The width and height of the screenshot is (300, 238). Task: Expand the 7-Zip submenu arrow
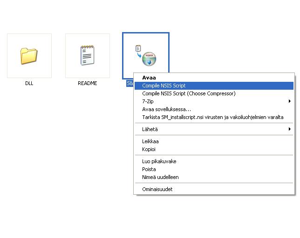point(289,101)
